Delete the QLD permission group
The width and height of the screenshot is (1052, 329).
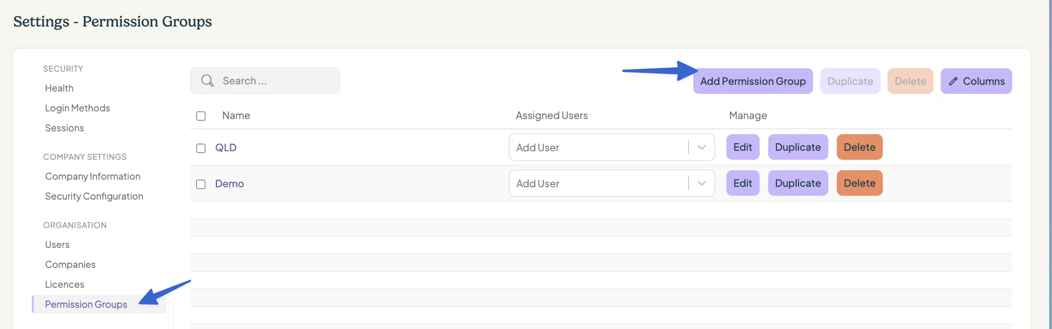tap(860, 147)
